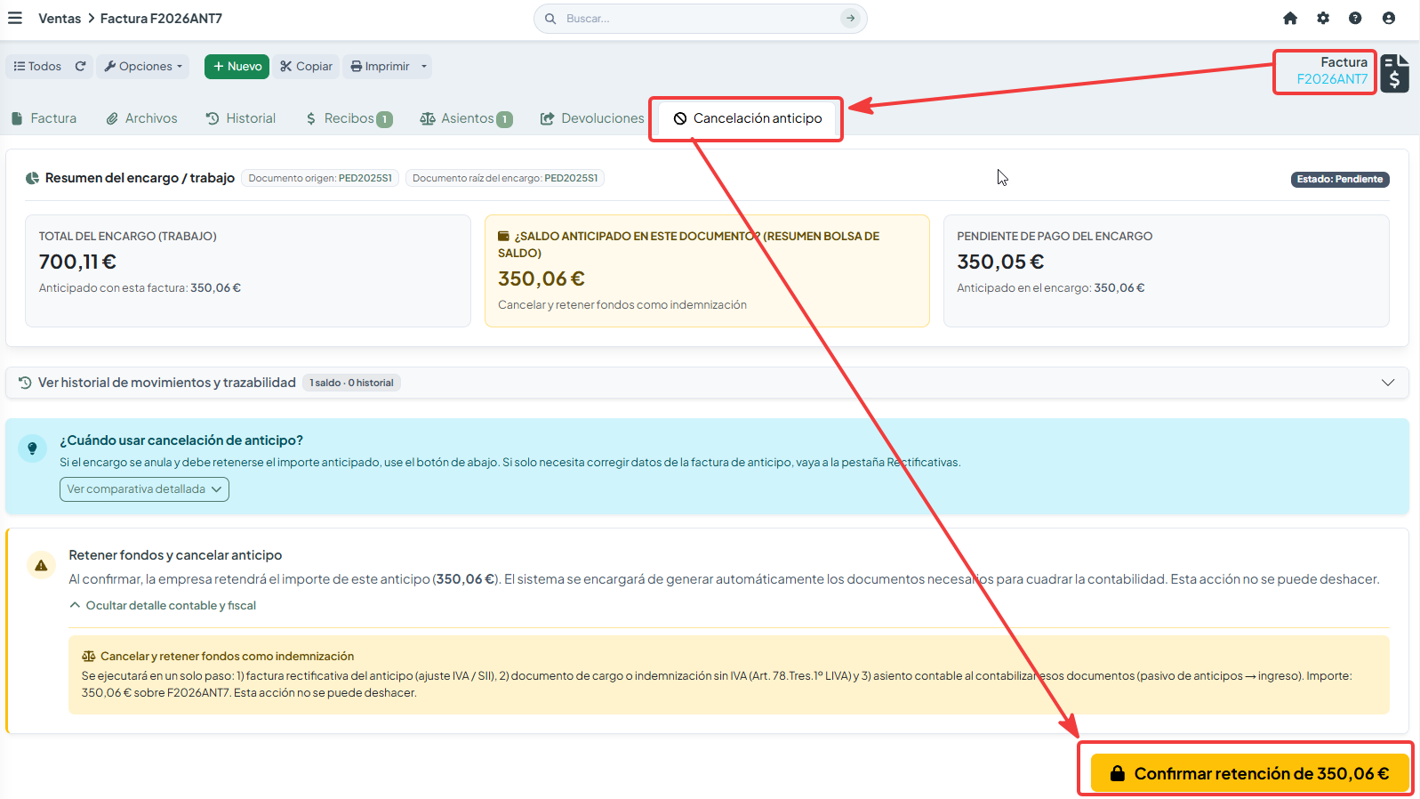Open Ver comparativa detallada dropdown
Screen dimensions: 1420x799
click(x=144, y=489)
